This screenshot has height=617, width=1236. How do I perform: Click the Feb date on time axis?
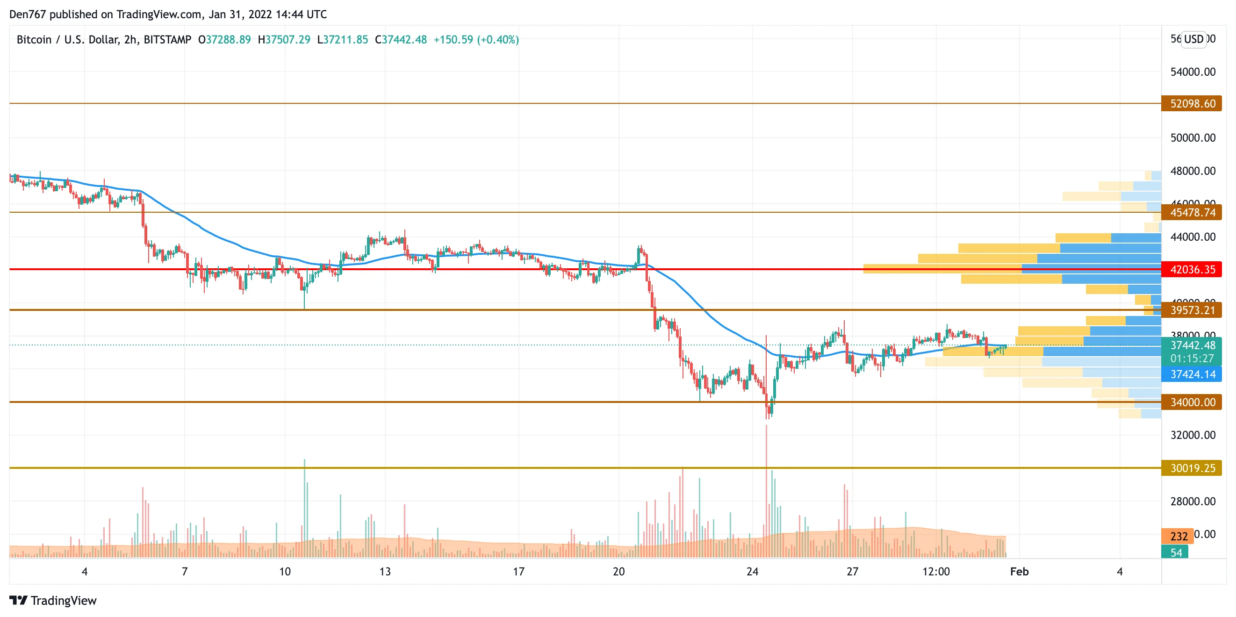[1019, 571]
